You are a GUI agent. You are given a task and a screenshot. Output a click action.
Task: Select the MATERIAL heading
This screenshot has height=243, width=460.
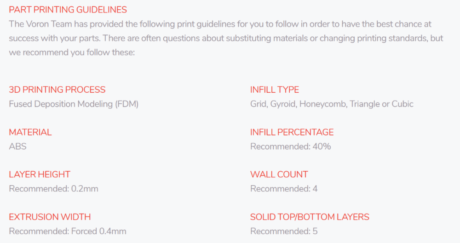point(30,132)
